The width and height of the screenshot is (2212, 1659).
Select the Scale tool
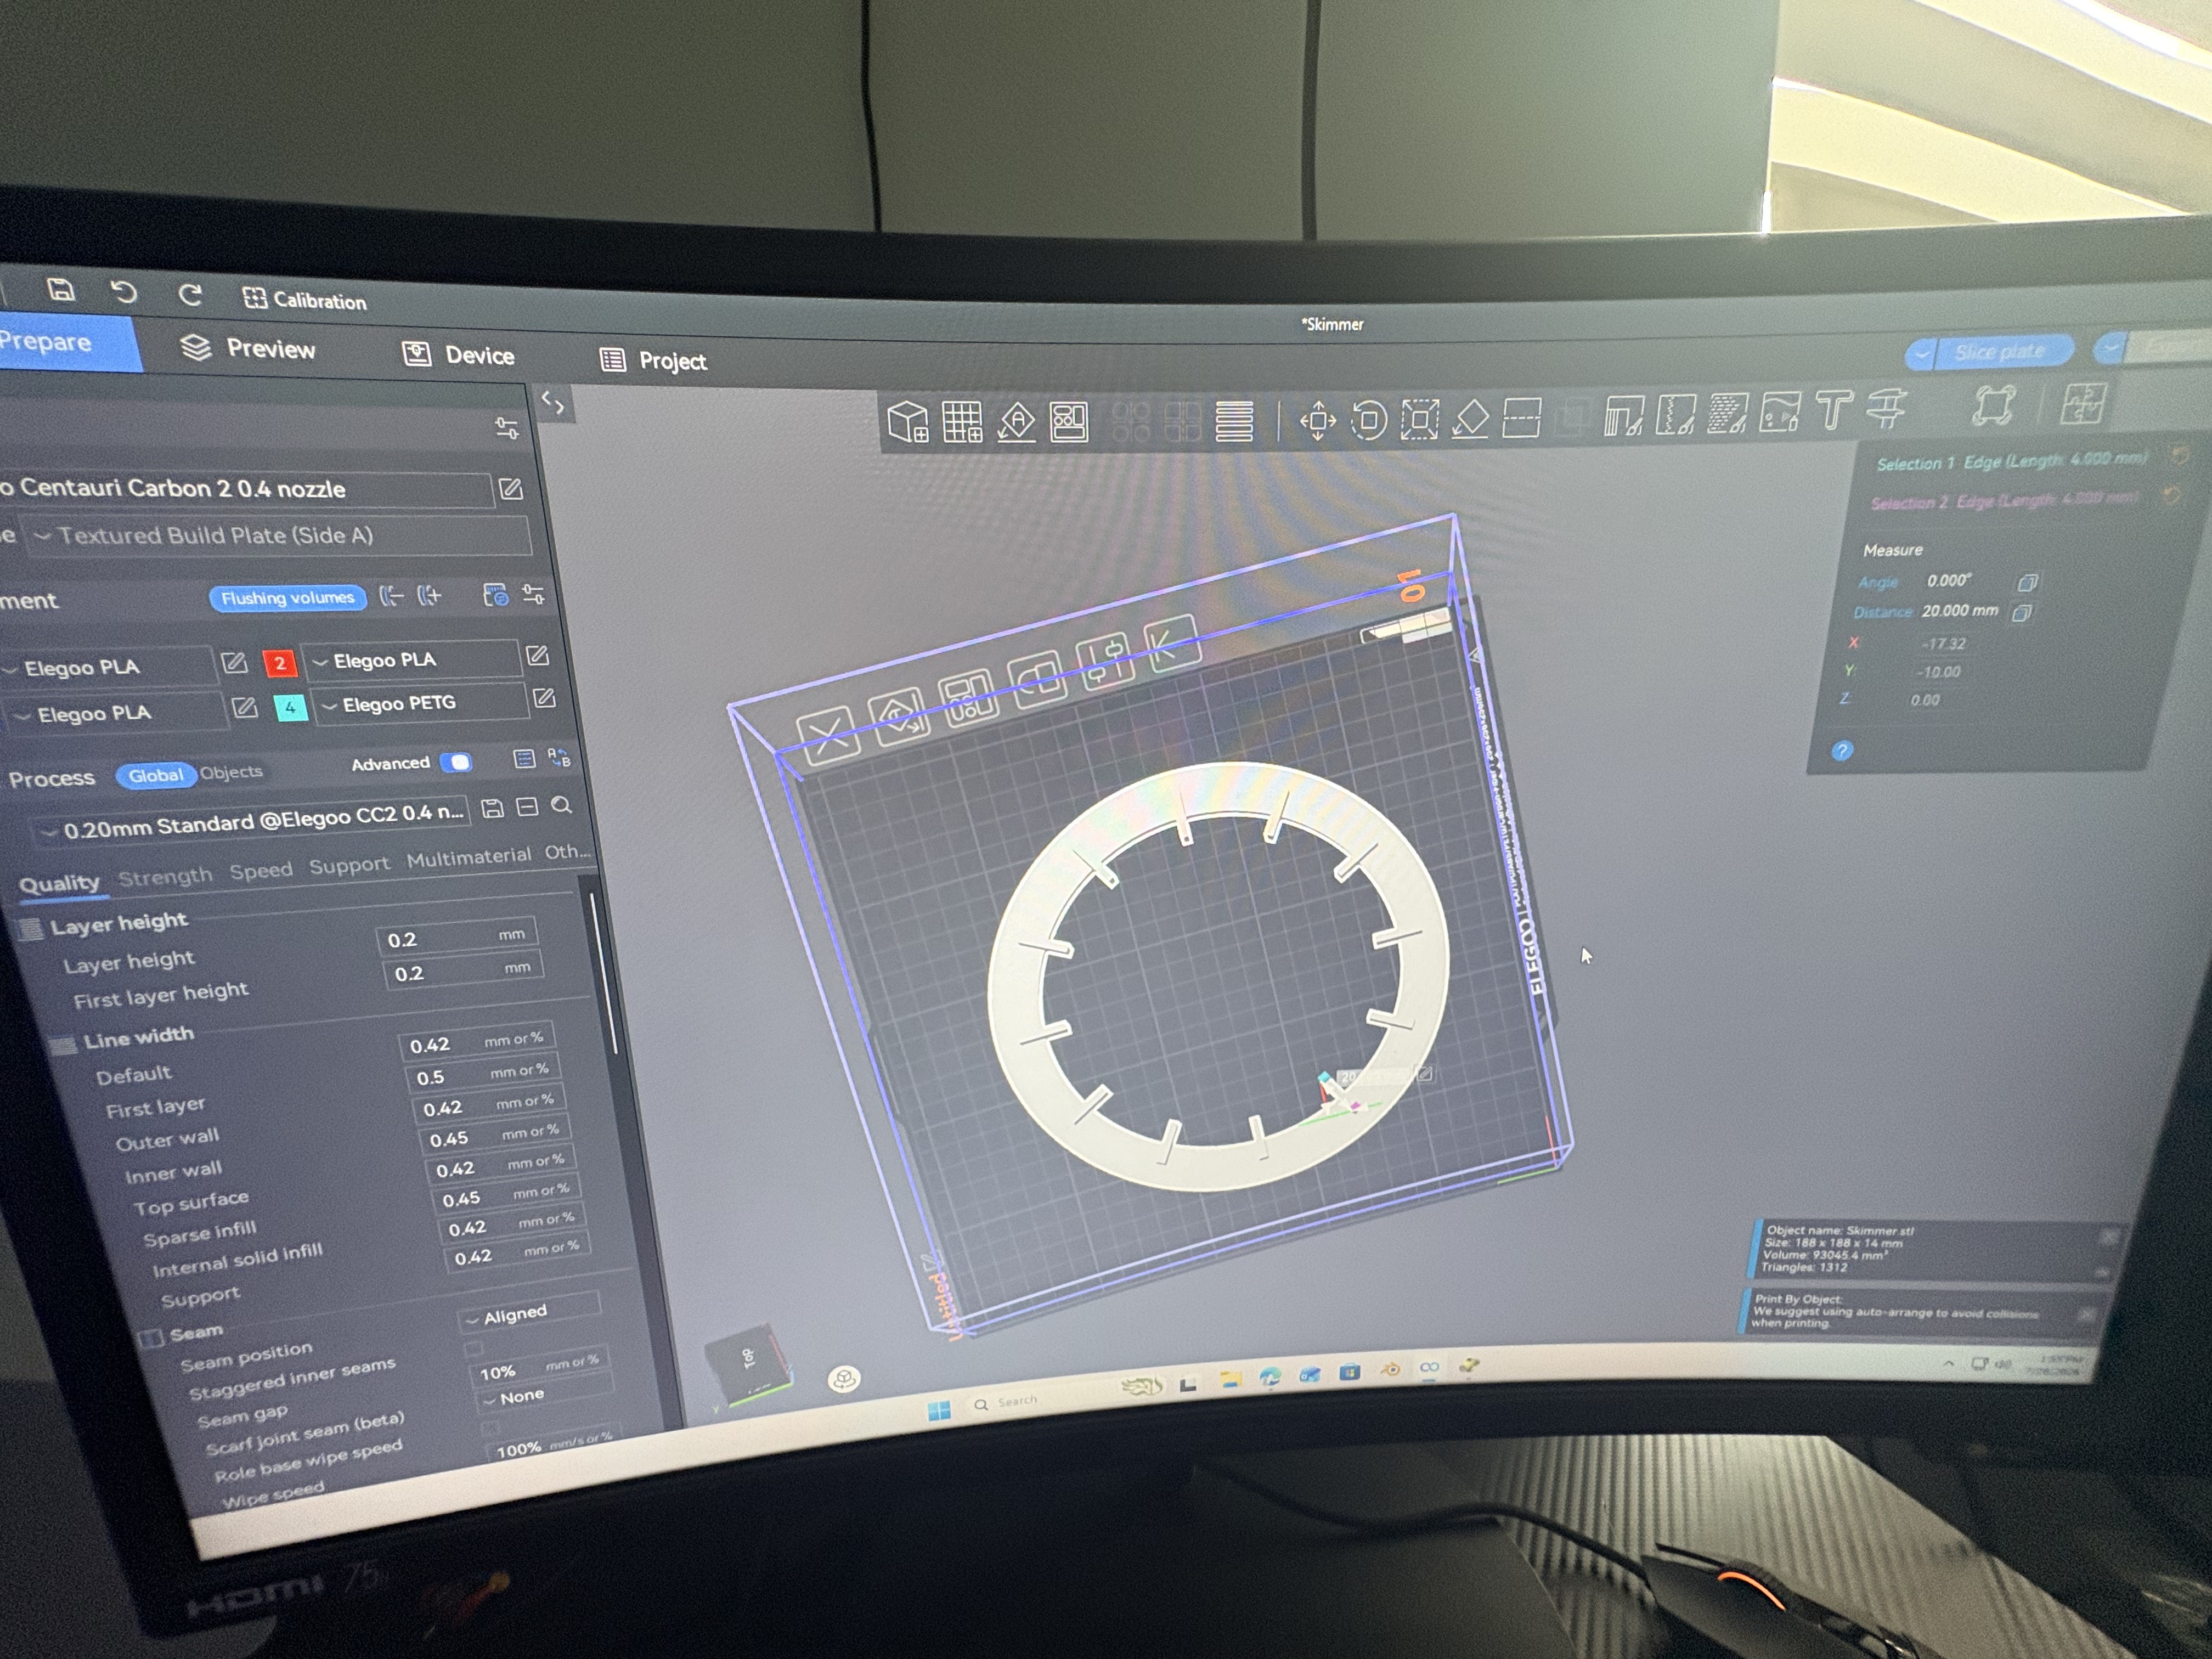coord(1419,419)
